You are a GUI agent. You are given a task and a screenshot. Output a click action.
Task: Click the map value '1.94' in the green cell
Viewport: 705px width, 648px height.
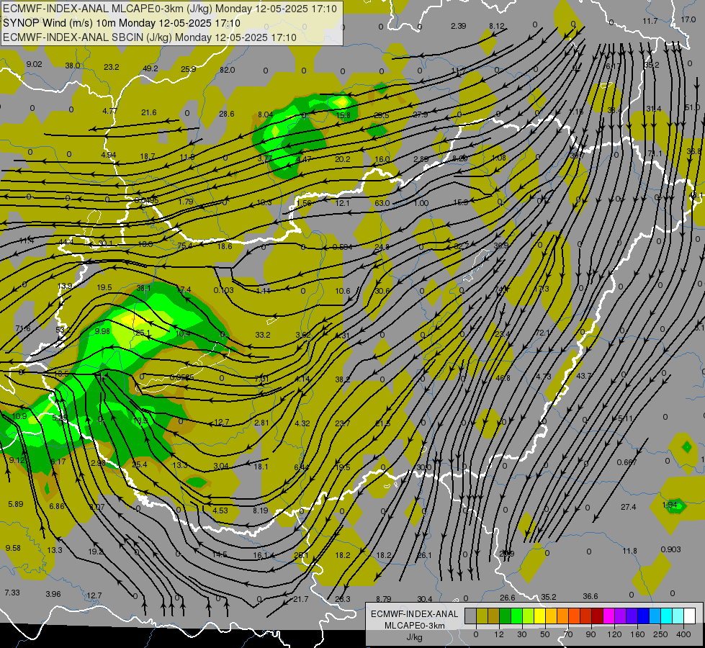pos(670,505)
